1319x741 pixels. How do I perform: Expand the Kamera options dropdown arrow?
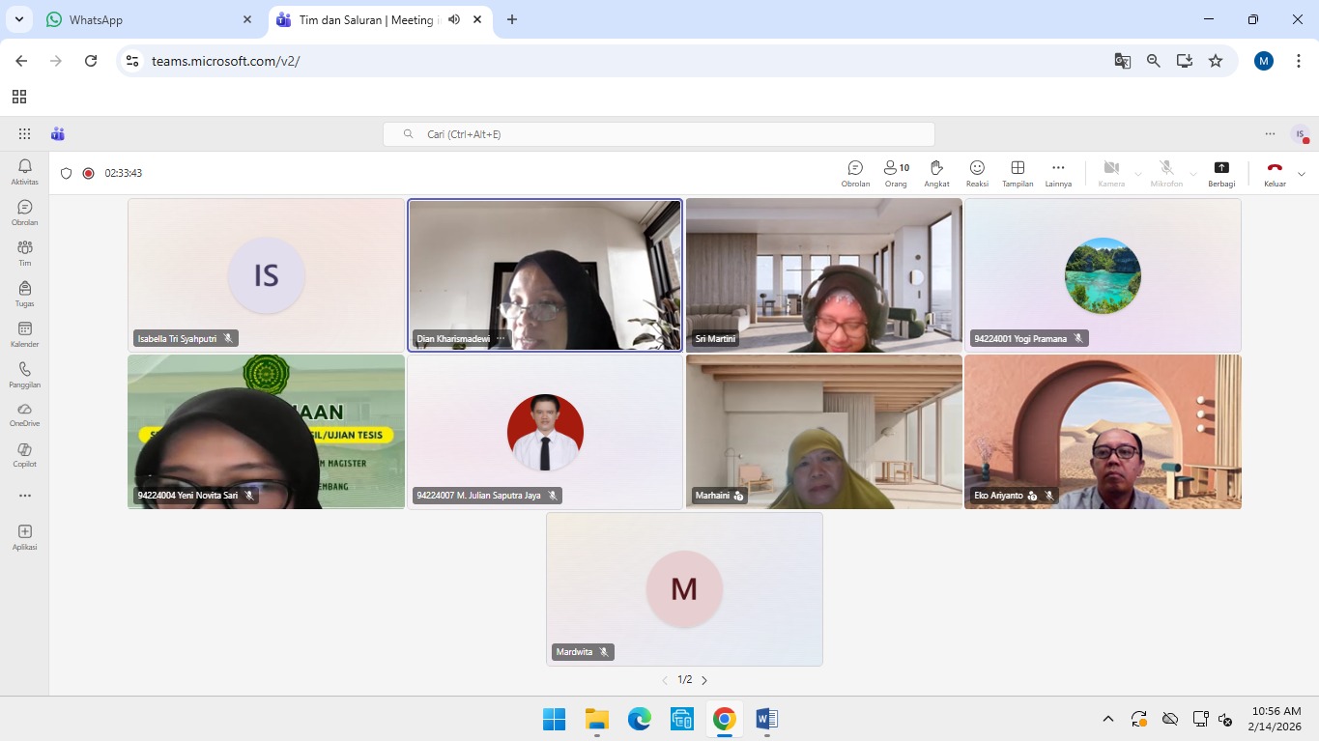point(1138,175)
